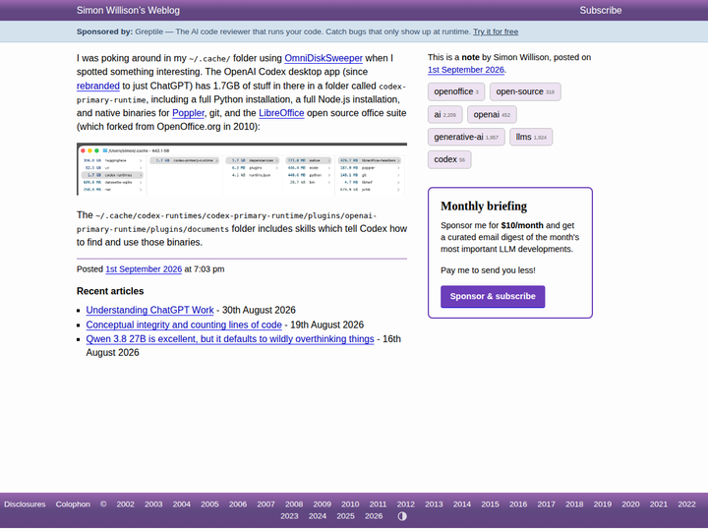The width and height of the screenshot is (708, 531).
Task: Open Conceptual integrity and counting lines article
Action: click(x=184, y=324)
